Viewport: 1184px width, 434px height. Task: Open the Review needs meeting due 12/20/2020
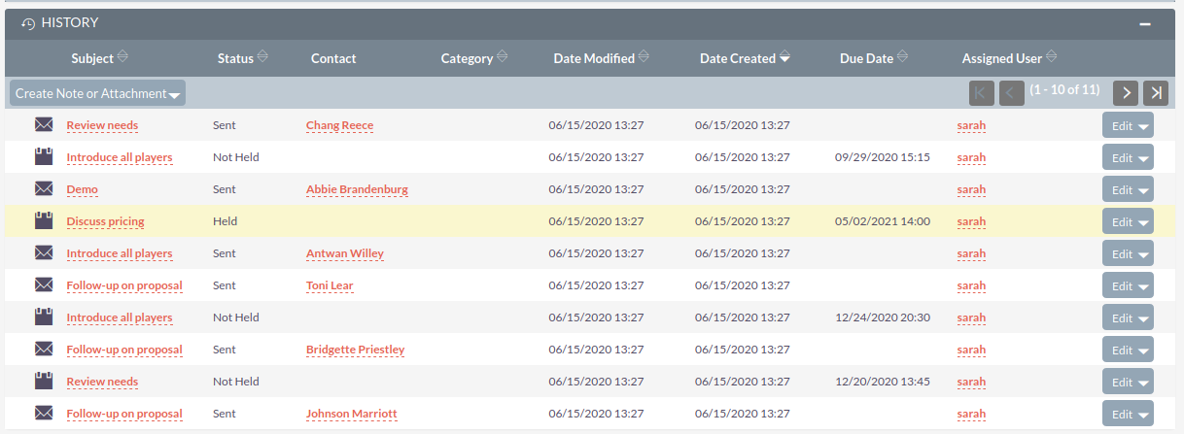102,382
